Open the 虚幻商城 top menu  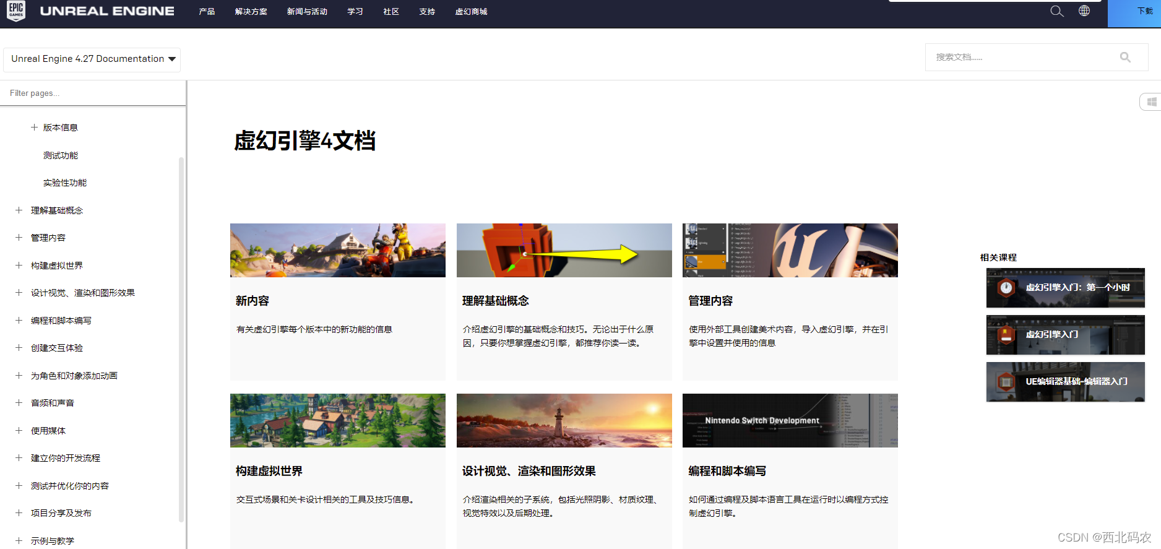[471, 12]
